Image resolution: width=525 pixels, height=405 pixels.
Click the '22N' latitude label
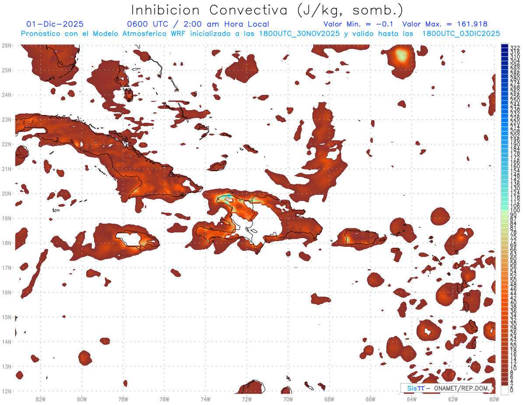[7, 144]
